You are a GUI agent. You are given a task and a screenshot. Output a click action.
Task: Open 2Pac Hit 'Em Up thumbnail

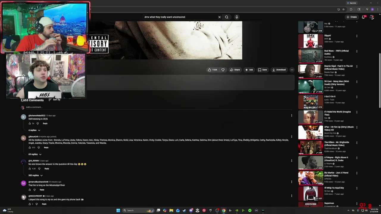[310, 132]
